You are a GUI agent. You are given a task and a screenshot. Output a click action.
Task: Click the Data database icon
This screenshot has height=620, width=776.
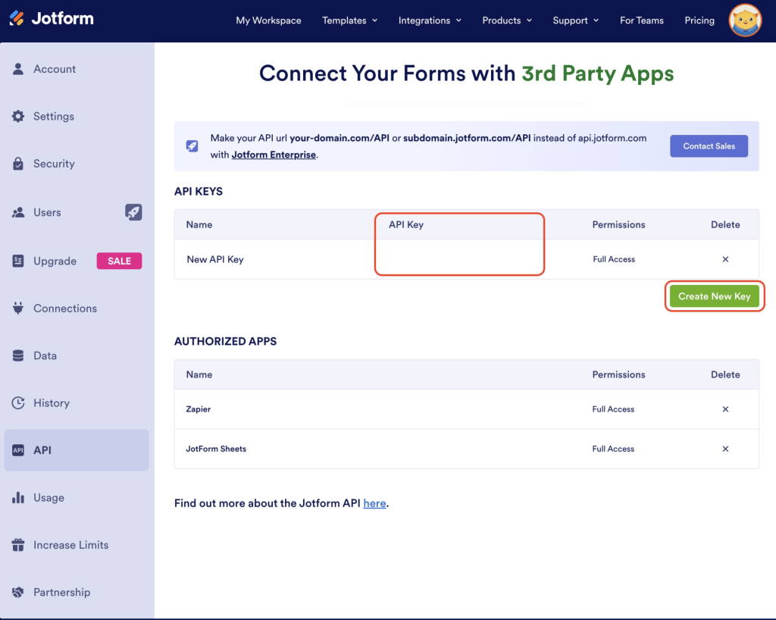click(x=18, y=355)
